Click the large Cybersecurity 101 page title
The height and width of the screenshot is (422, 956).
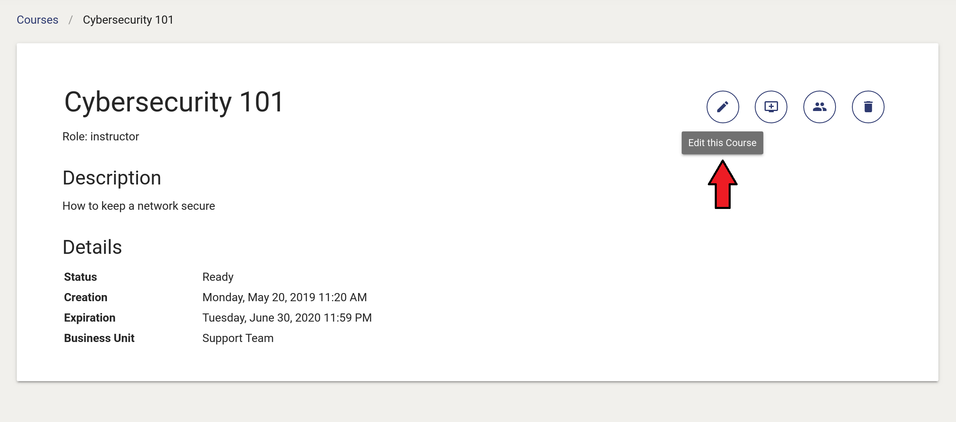tap(174, 102)
